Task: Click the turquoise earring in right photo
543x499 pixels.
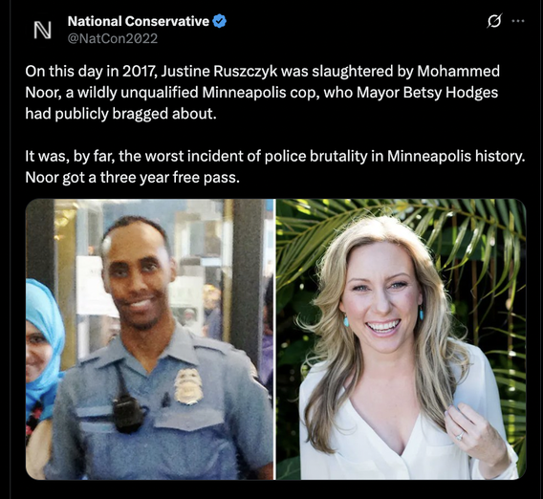Action: [x=346, y=320]
